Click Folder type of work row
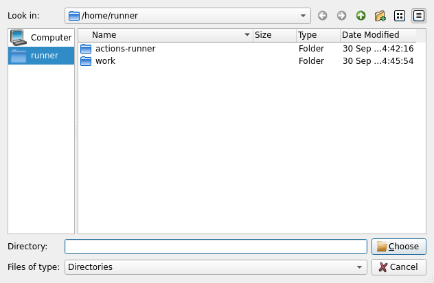Screen dimensions: 434x283 pos(311,61)
